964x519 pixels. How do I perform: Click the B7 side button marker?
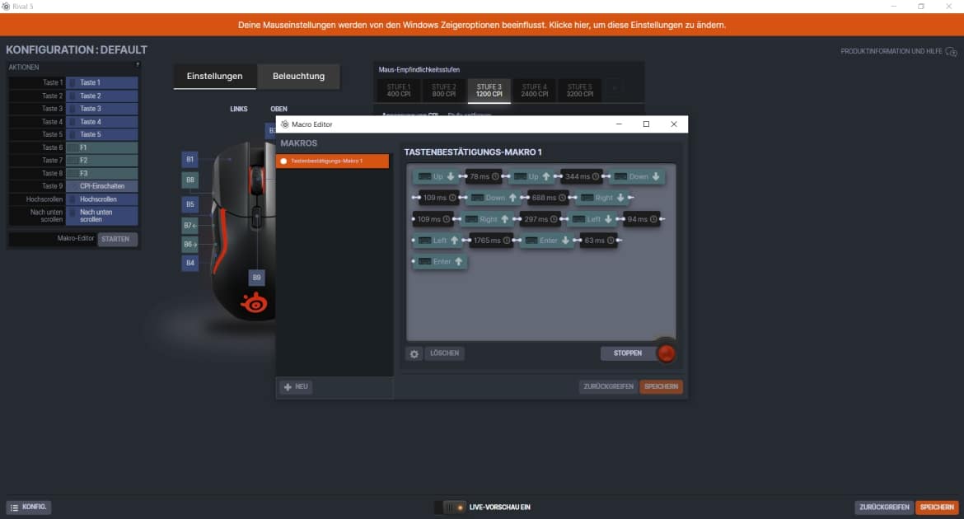pyautogui.click(x=190, y=225)
